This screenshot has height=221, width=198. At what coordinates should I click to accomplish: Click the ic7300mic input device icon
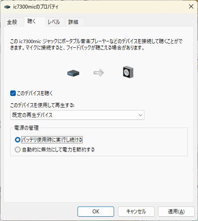pos(73,73)
